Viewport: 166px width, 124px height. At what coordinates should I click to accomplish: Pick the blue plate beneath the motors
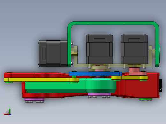[x=95, y=73]
